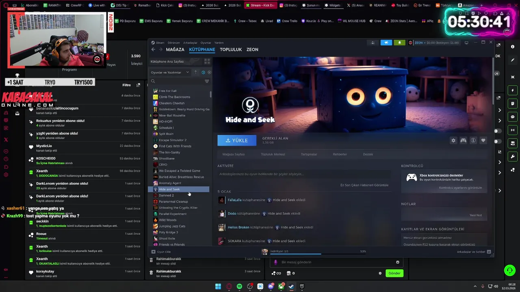
Task: Click the library sort arrow icon
Action: [195, 72]
